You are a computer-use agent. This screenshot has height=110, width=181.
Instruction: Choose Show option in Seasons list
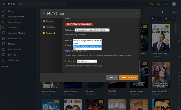(87, 43)
